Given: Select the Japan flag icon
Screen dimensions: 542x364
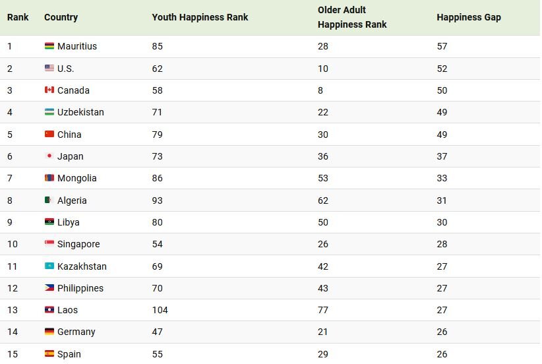Looking at the screenshot, I should click(49, 156).
